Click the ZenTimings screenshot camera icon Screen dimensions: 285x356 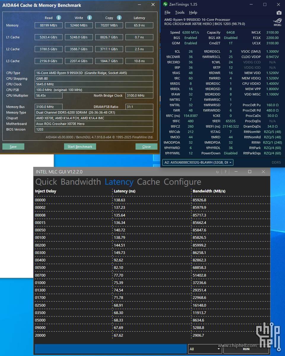click(x=279, y=13)
